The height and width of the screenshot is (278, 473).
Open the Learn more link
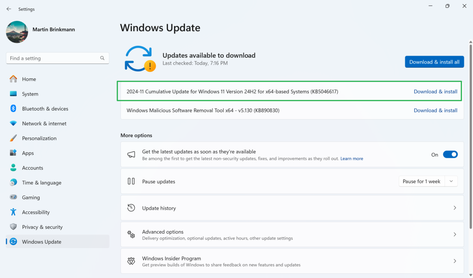[352, 159]
